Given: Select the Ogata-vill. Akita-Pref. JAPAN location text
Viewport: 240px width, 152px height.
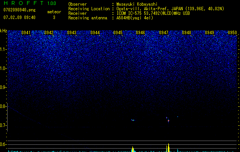Looking at the screenshot, I should tap(170, 9).
